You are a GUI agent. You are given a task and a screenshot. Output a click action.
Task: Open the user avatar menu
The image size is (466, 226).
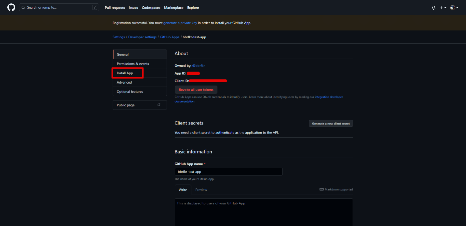click(454, 7)
